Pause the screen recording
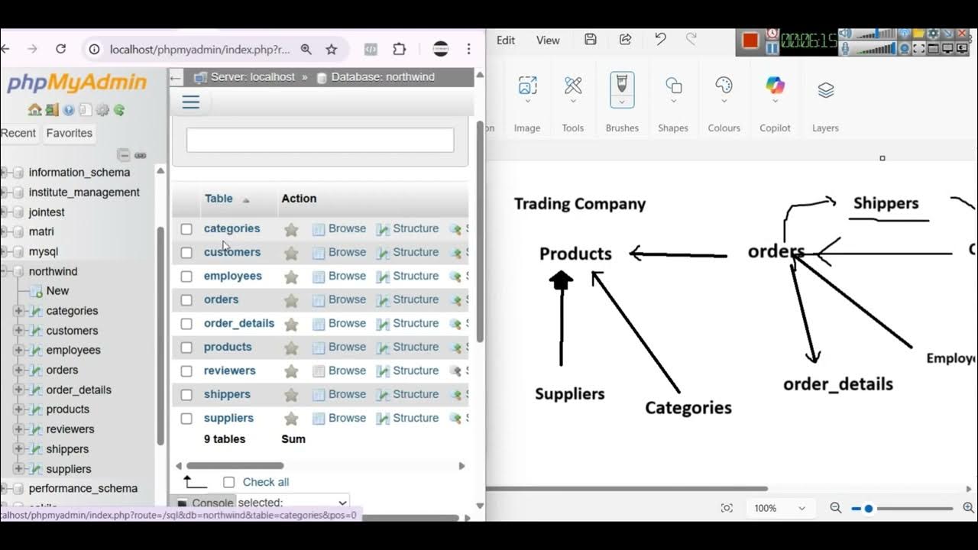The image size is (978, 550). point(772,48)
